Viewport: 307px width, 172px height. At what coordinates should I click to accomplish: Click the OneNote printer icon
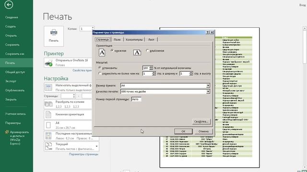pos(48,63)
